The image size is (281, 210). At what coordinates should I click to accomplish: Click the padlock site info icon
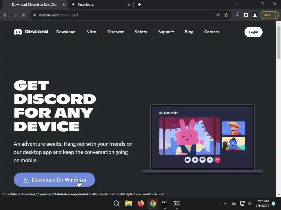point(35,15)
